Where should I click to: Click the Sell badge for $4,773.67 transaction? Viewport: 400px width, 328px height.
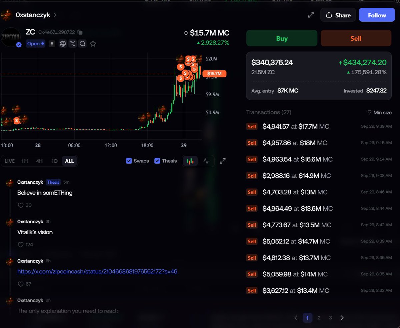(x=252, y=225)
